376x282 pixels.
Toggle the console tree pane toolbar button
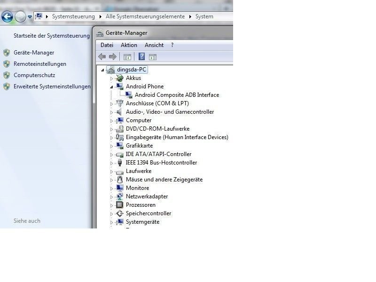pyautogui.click(x=127, y=57)
